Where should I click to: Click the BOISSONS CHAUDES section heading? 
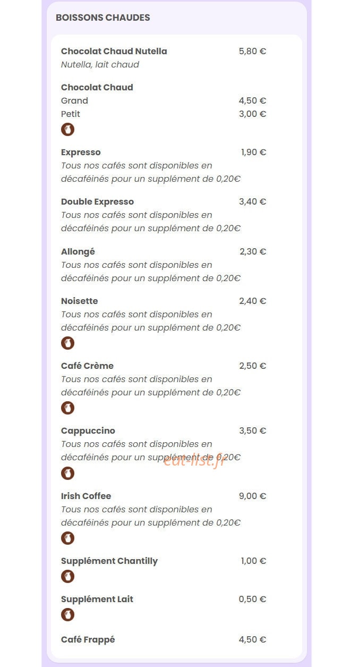(x=103, y=18)
